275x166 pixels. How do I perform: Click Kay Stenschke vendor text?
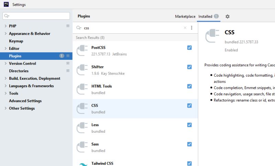pos(113,74)
